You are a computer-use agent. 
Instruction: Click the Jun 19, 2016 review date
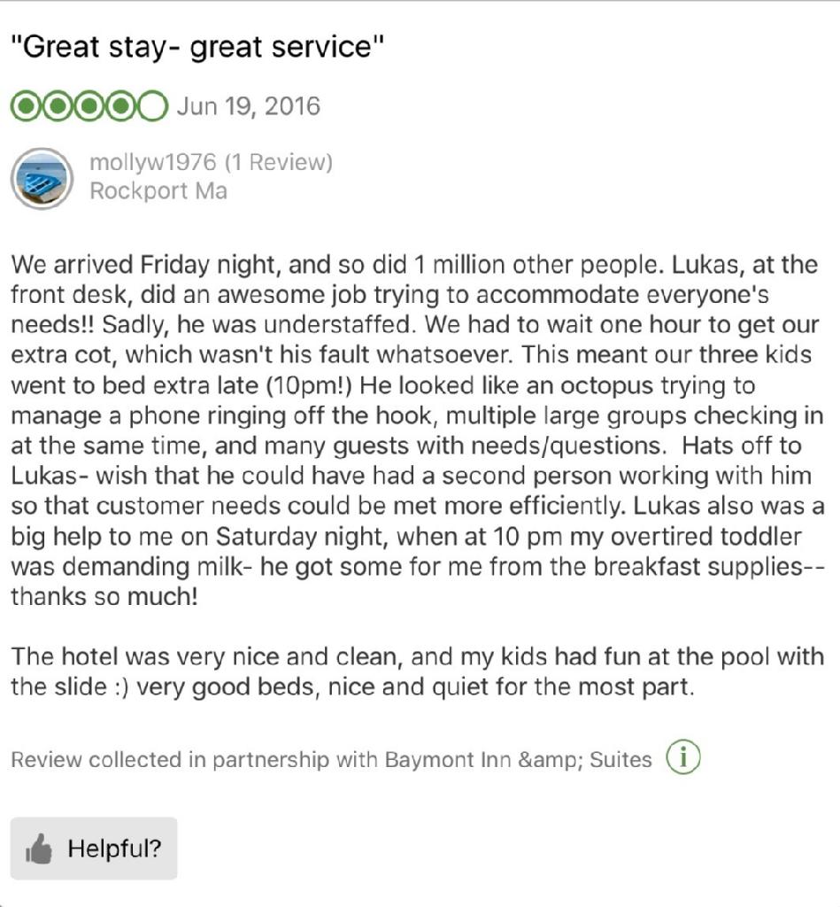tap(248, 107)
